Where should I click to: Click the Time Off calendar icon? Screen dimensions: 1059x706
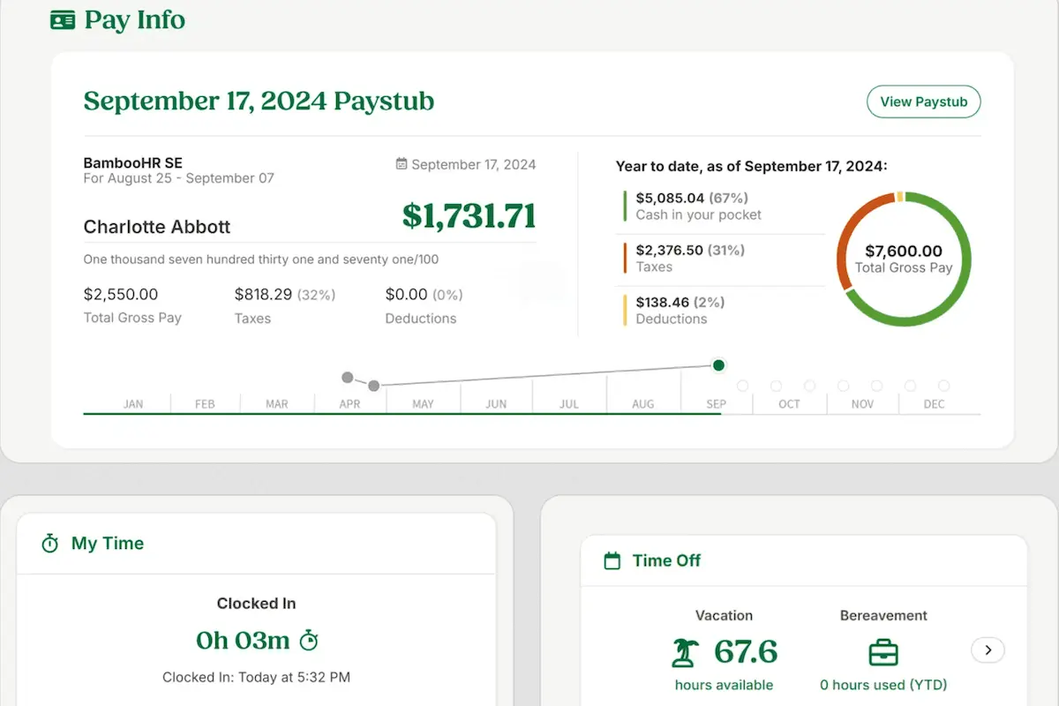coord(612,560)
